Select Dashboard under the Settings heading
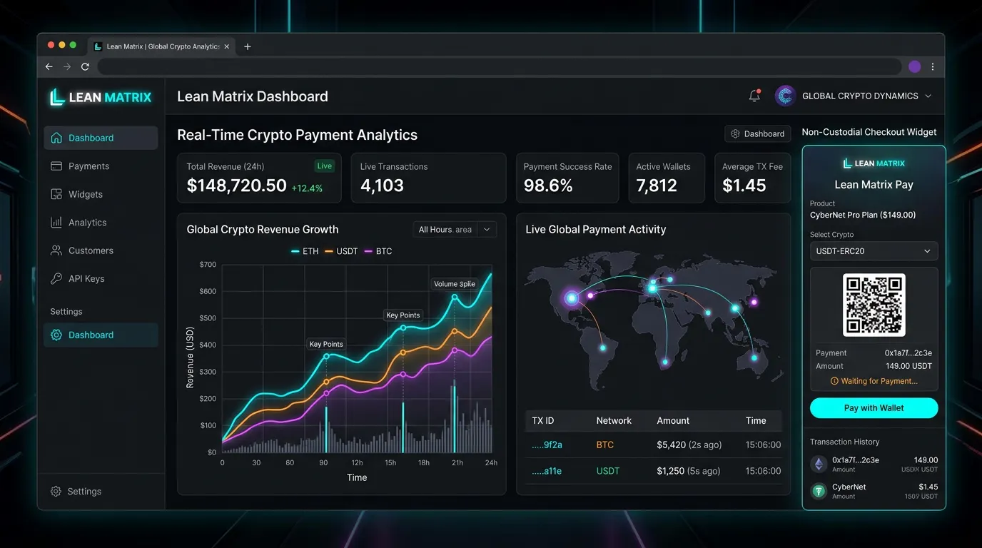The width and height of the screenshot is (982, 548). click(101, 335)
